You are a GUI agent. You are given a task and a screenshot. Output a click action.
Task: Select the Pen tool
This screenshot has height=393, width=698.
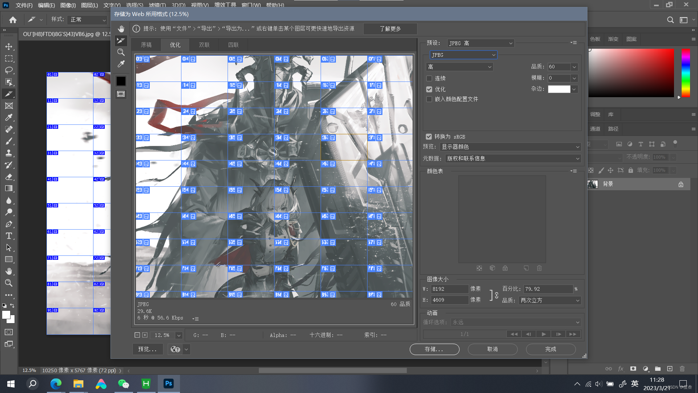click(x=9, y=224)
